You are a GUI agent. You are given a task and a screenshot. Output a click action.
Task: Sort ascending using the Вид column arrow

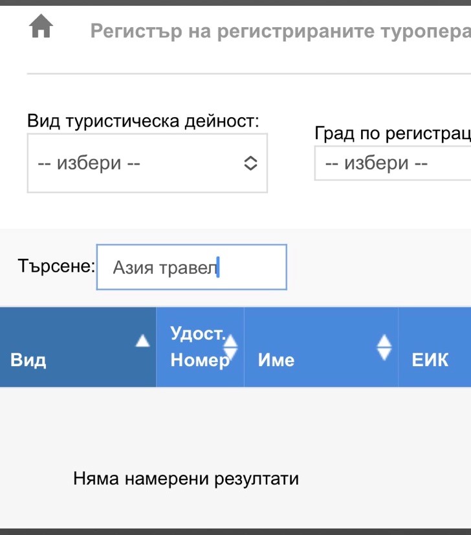pos(142,341)
